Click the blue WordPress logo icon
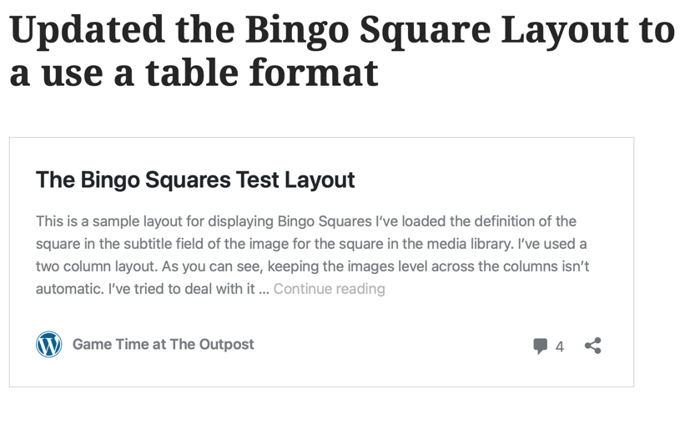 (49, 344)
